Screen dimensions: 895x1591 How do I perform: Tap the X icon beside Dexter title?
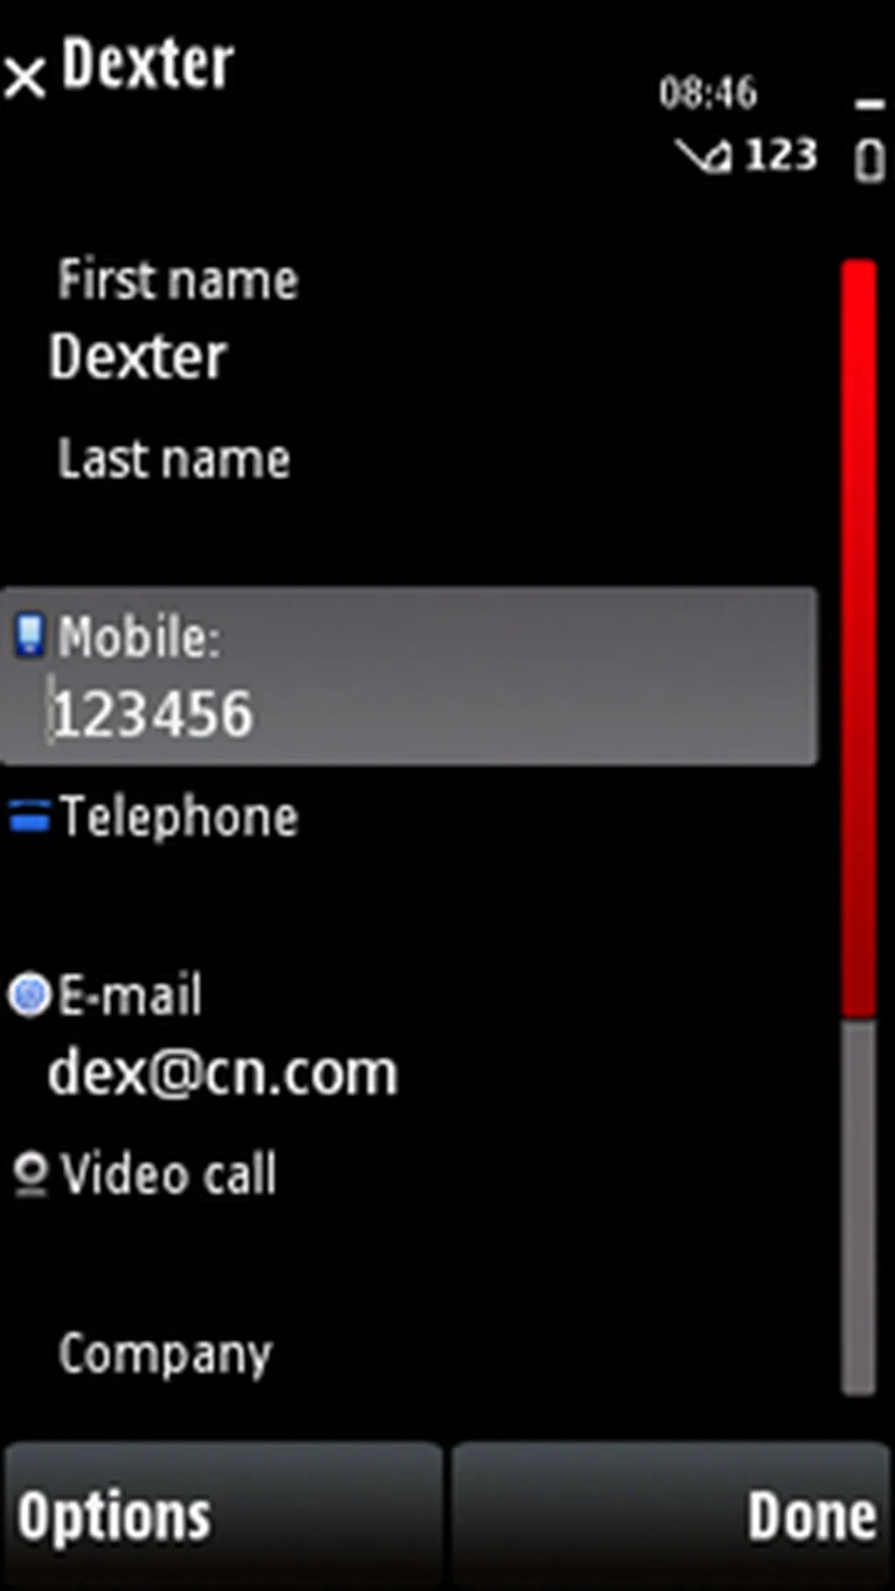coord(25,78)
